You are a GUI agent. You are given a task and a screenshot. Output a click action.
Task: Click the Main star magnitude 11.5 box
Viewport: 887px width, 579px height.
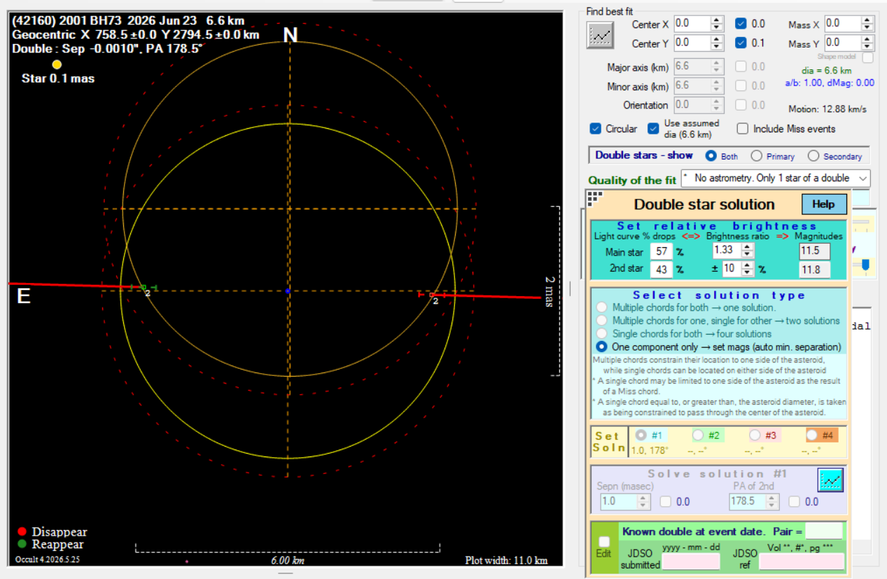click(814, 251)
